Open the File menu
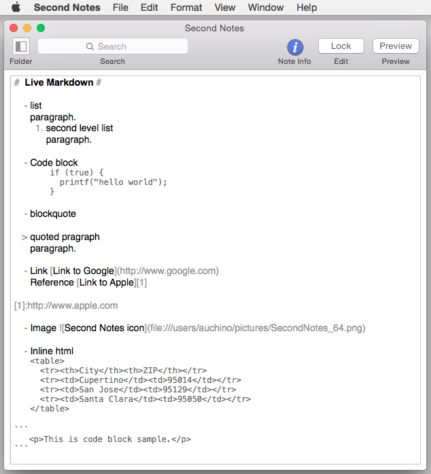Screen dimensions: 431x474 point(120,7)
